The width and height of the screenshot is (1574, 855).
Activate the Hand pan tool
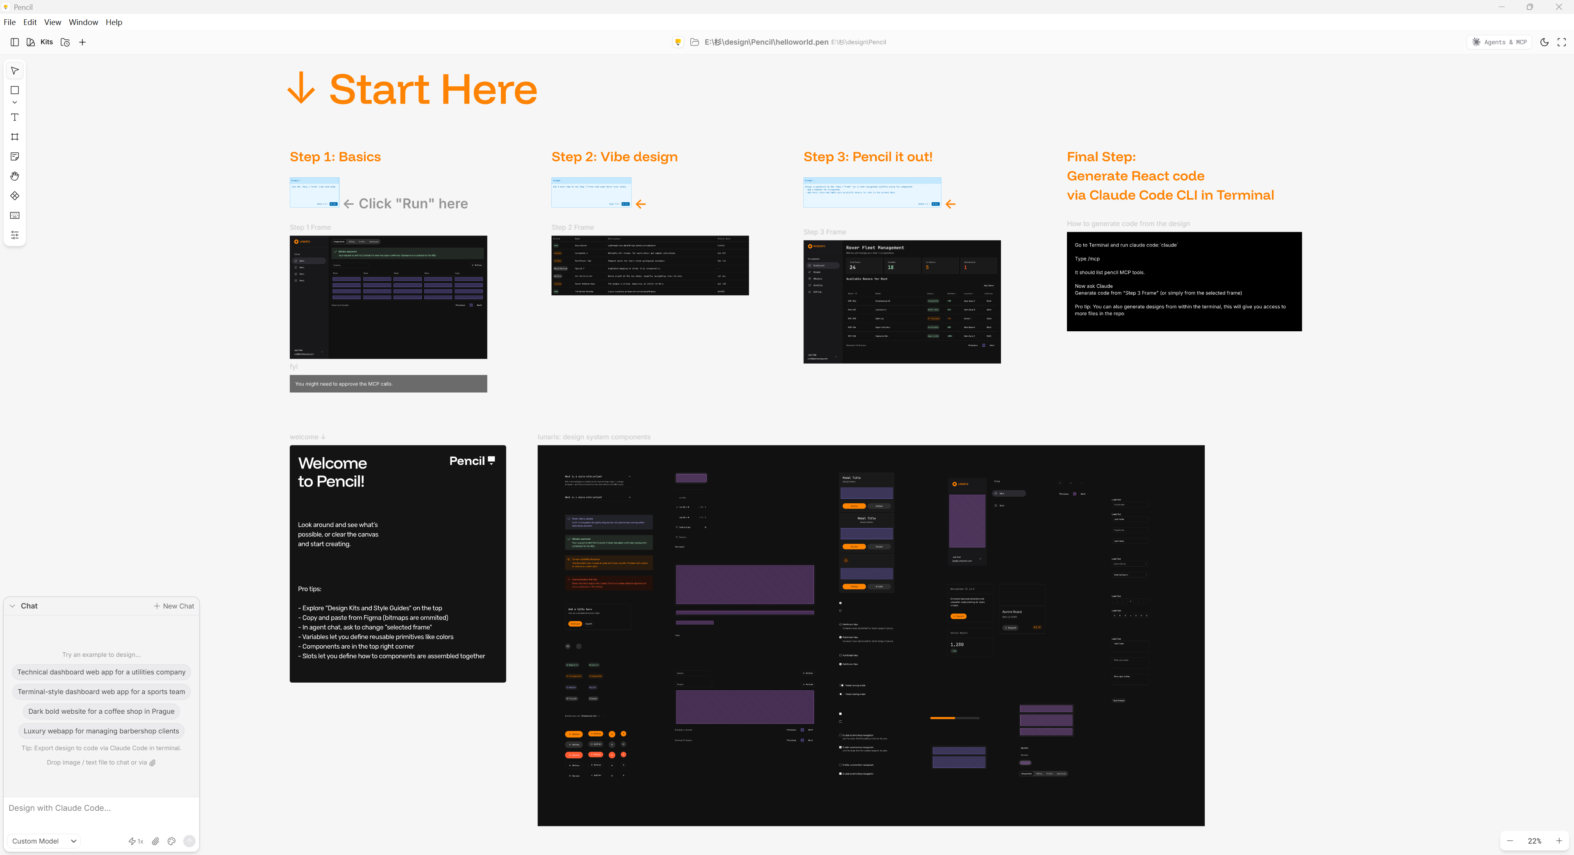tap(15, 176)
